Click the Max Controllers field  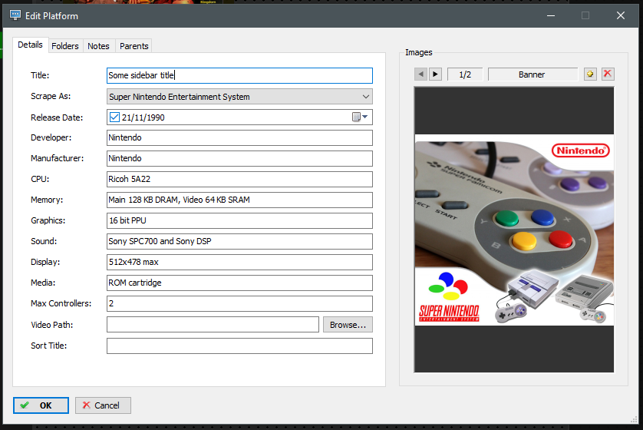coord(239,303)
